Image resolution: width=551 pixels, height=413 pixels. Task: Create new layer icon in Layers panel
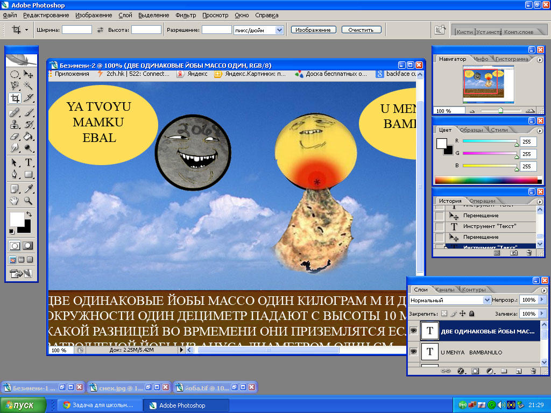pyautogui.click(x=519, y=371)
